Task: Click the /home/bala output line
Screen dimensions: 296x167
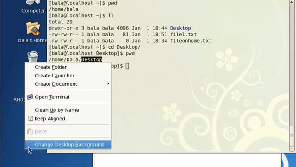Action: point(63,9)
